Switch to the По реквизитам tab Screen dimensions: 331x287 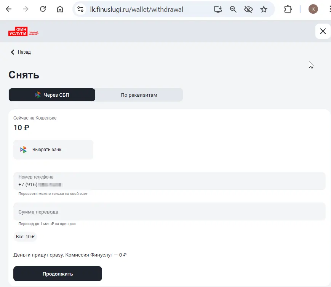click(x=139, y=95)
